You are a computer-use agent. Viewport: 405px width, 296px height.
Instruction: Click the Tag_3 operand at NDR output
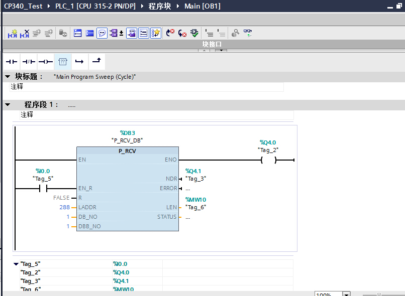click(196, 179)
